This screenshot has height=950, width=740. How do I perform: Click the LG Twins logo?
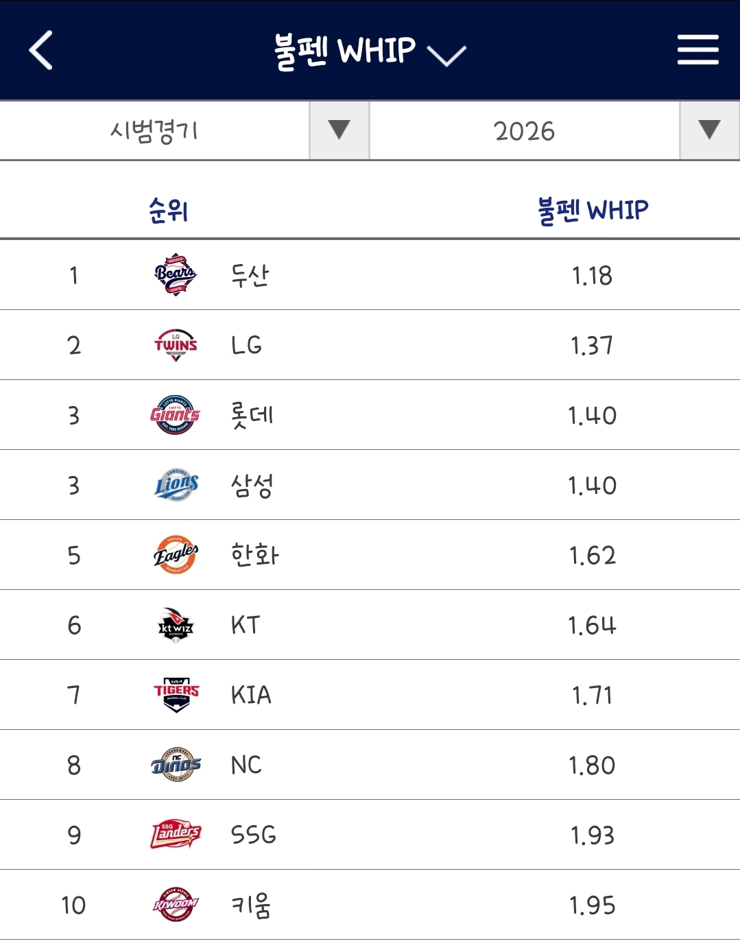(x=176, y=344)
